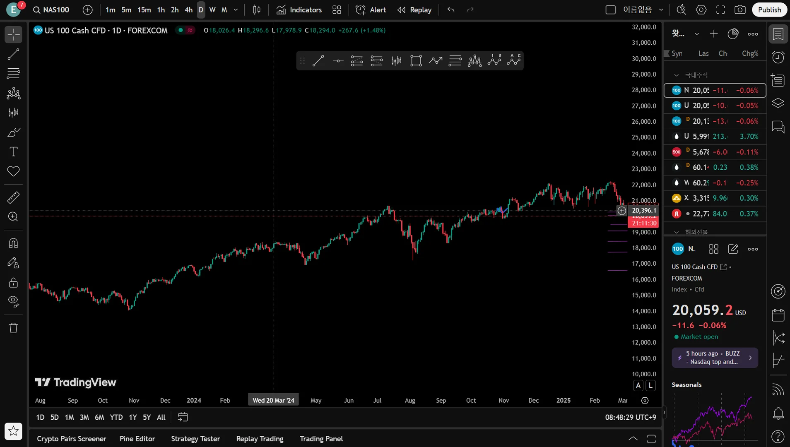The height and width of the screenshot is (447, 790).
Task: Expand the watchlist name dropdown
Action: point(697,34)
